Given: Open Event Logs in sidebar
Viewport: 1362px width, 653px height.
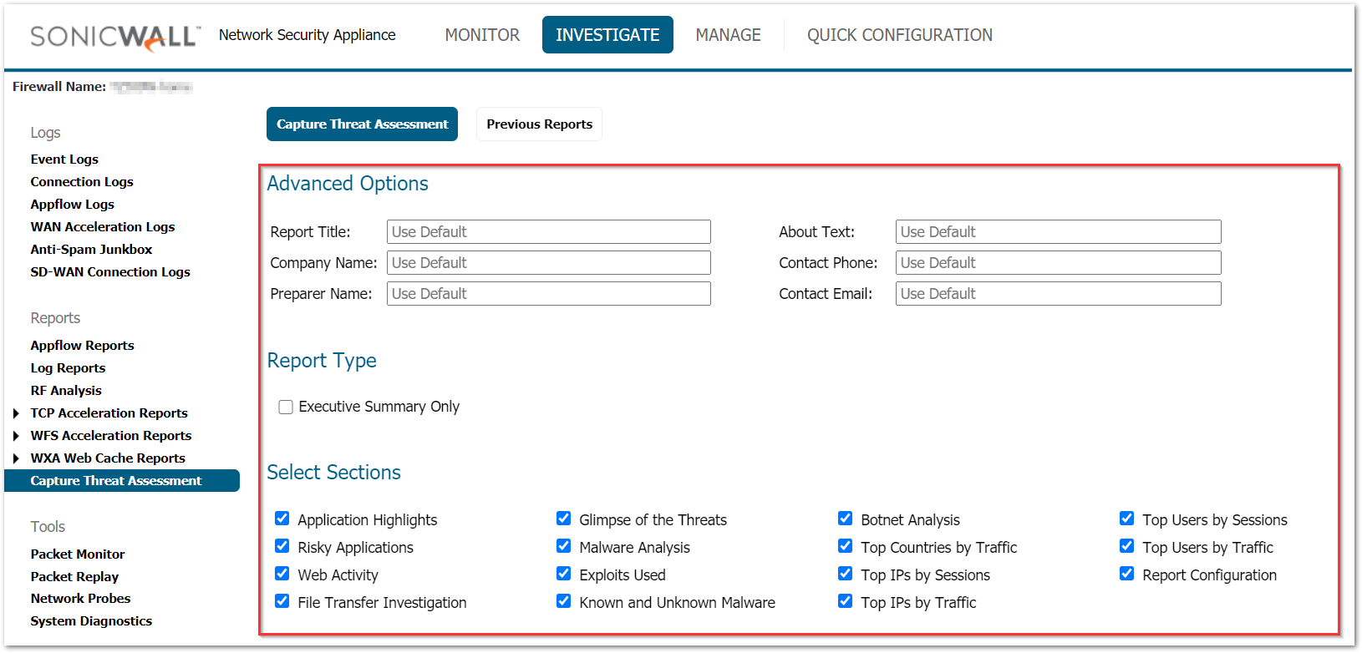Looking at the screenshot, I should pyautogui.click(x=64, y=159).
